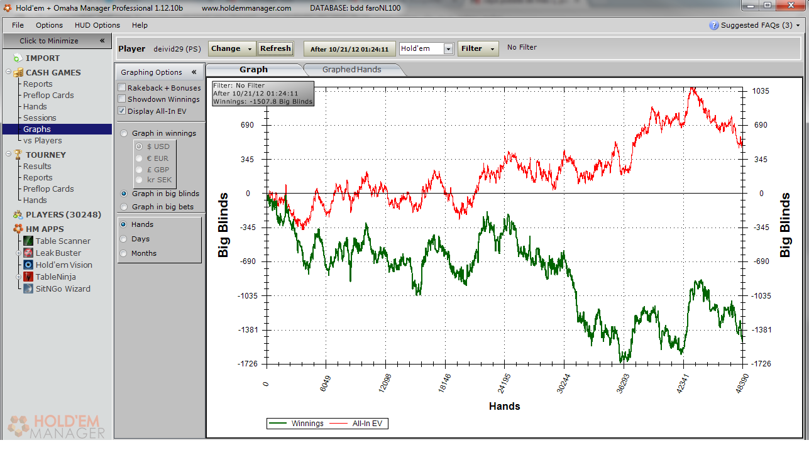Click the PLAYERS group icon
Image resolution: width=809 pixels, height=450 pixels.
(x=18, y=214)
